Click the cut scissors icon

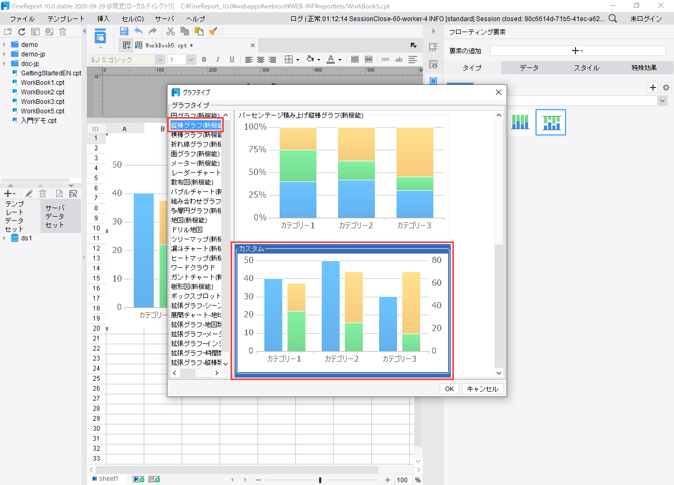[x=171, y=32]
